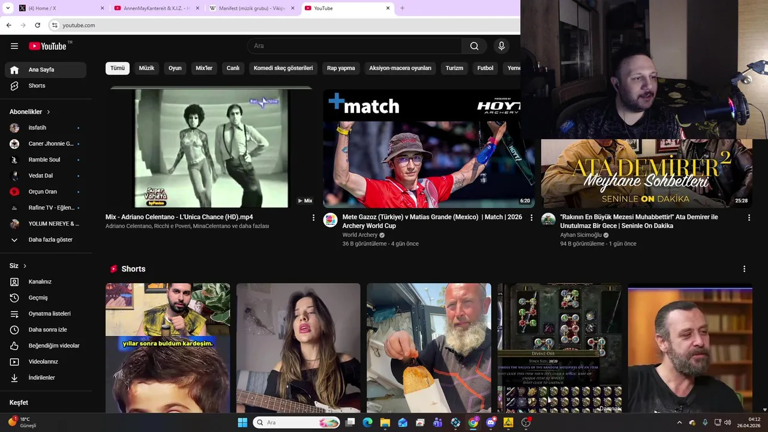Open Google Chrome from the taskbar

click(x=473, y=422)
